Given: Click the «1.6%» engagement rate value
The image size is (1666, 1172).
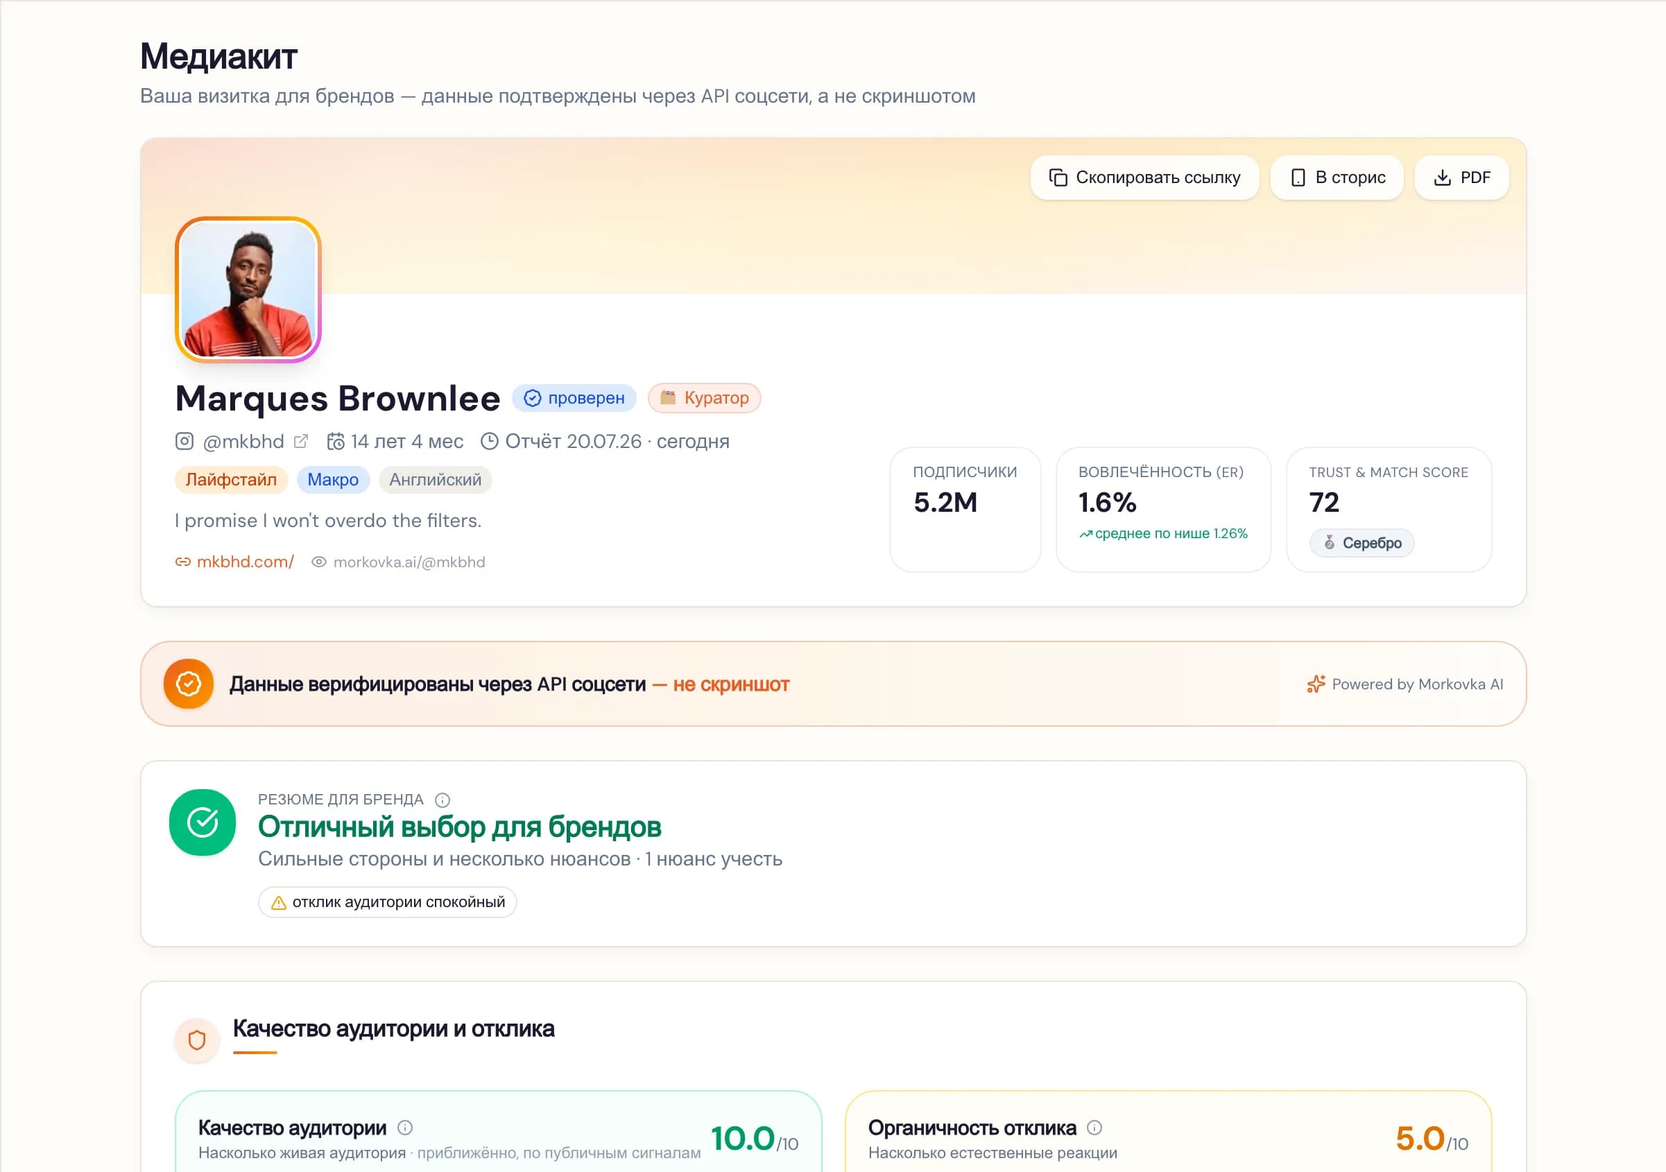Looking at the screenshot, I should click(x=1107, y=502).
